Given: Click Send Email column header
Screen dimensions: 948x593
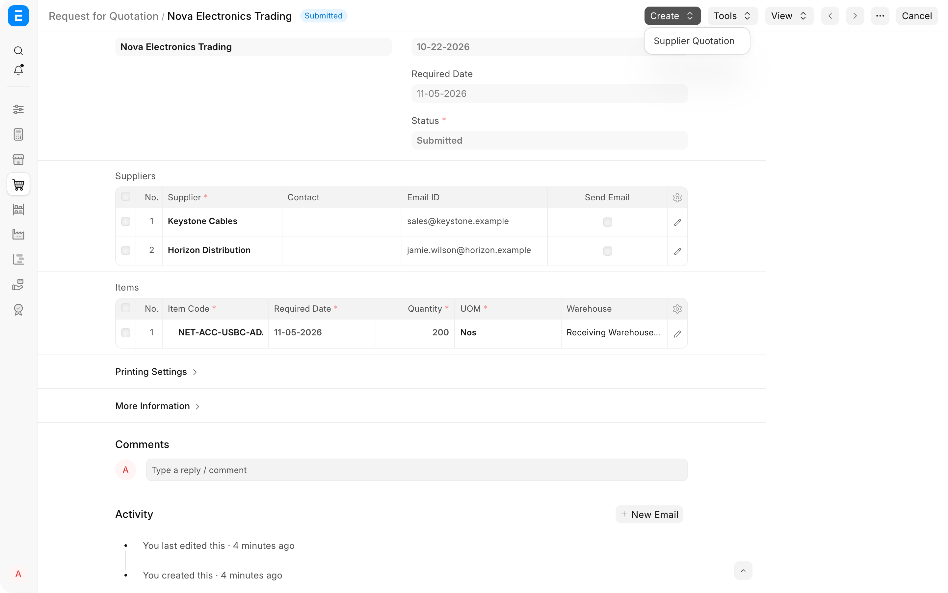Looking at the screenshot, I should tap(607, 198).
